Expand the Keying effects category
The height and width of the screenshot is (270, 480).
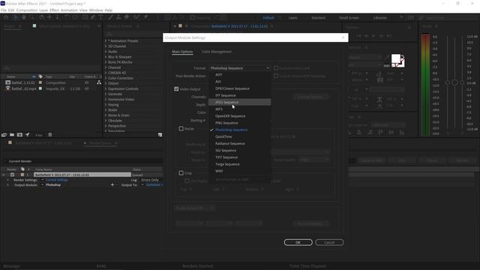pyautogui.click(x=106, y=105)
